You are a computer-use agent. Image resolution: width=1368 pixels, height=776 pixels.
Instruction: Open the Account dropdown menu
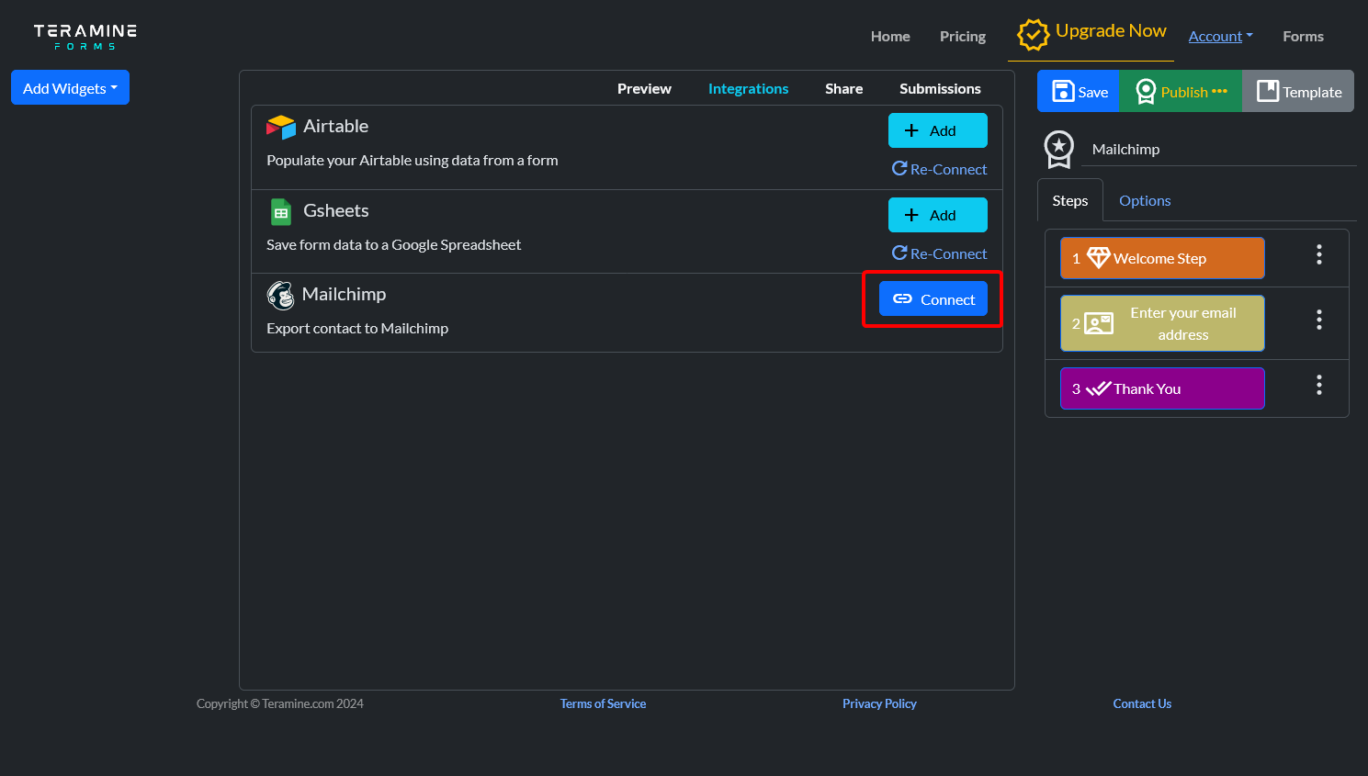[1220, 36]
